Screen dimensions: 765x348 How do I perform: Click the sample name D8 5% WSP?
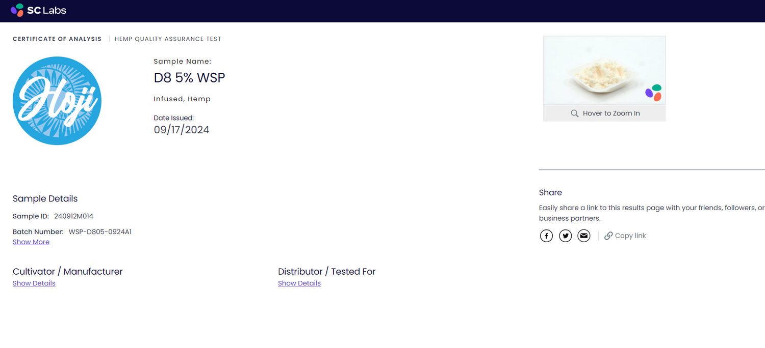pos(189,78)
